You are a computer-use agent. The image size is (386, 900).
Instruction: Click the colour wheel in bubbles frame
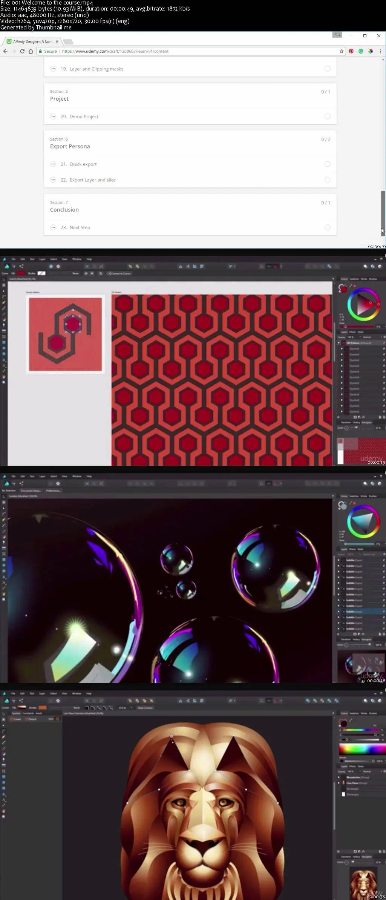(x=363, y=521)
